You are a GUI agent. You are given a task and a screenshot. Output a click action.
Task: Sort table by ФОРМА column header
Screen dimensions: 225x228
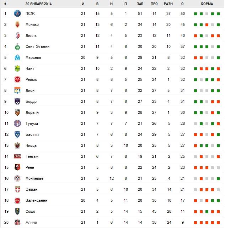coord(207,4)
